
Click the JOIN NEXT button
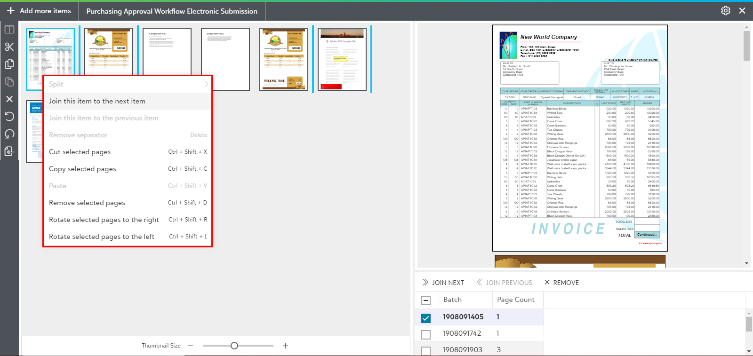click(x=443, y=283)
